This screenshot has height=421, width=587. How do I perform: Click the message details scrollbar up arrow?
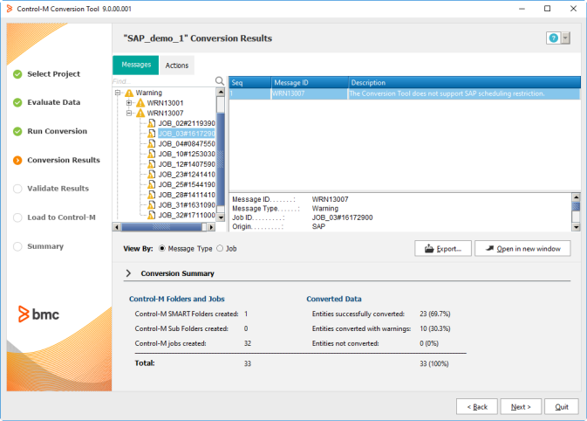point(576,197)
